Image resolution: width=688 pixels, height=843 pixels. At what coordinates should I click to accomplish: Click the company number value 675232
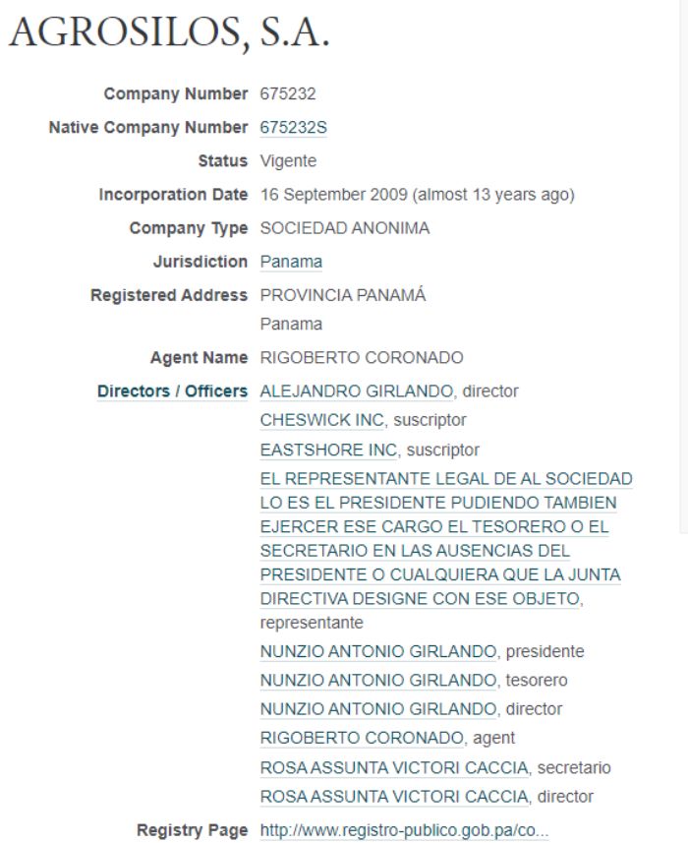click(288, 93)
